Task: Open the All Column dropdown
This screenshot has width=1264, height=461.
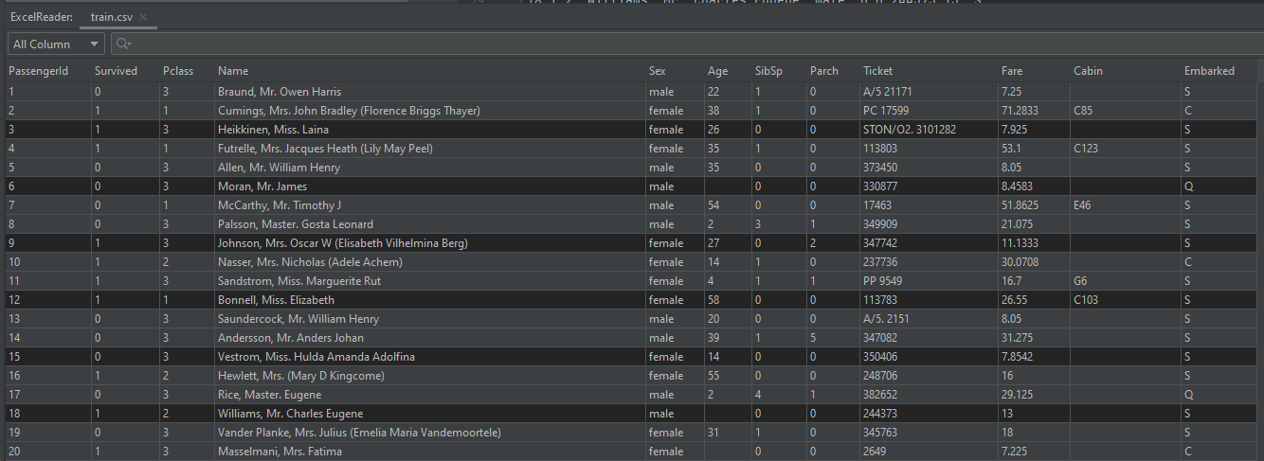Action: click(56, 44)
